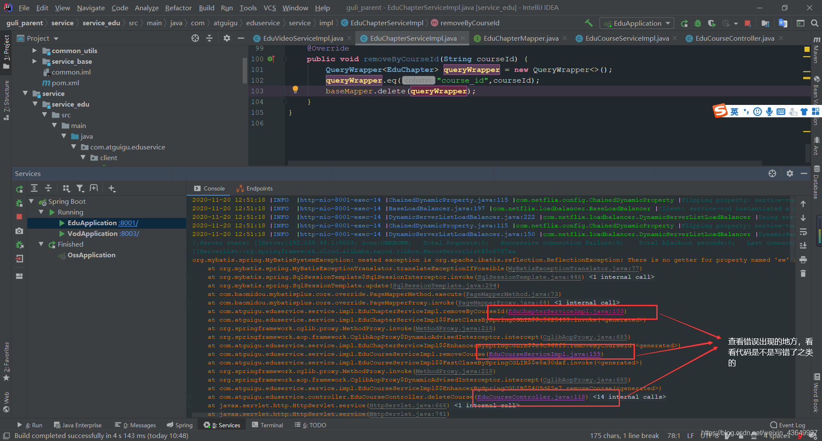Click the intention light bulb on line 103
Image resolution: width=822 pixels, height=441 pixels.
coord(295,89)
